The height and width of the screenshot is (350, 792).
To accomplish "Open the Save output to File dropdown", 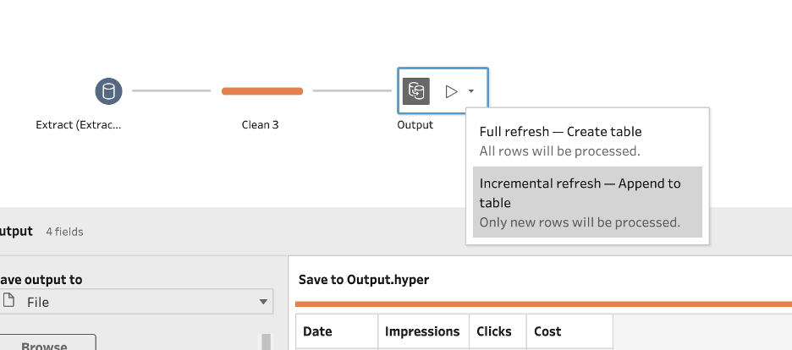I will pos(136,302).
